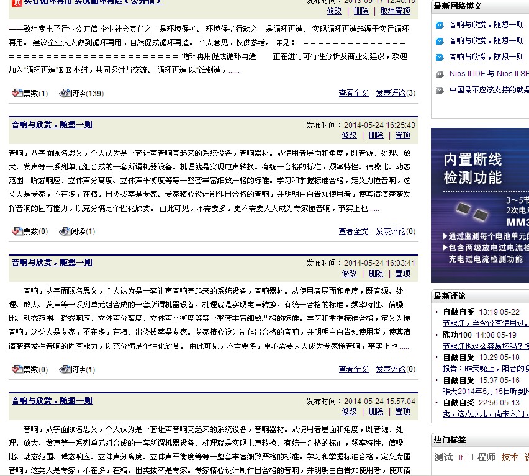Click 修改 on the 16:03:41 post
The image size is (529, 476).
coord(349,274)
